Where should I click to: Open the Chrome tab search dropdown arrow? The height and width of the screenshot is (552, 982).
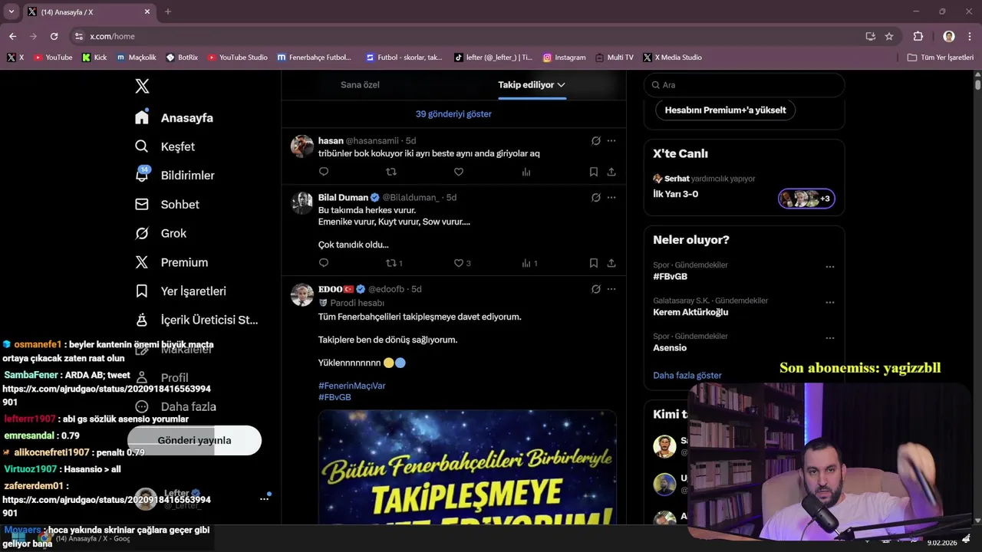(12, 11)
